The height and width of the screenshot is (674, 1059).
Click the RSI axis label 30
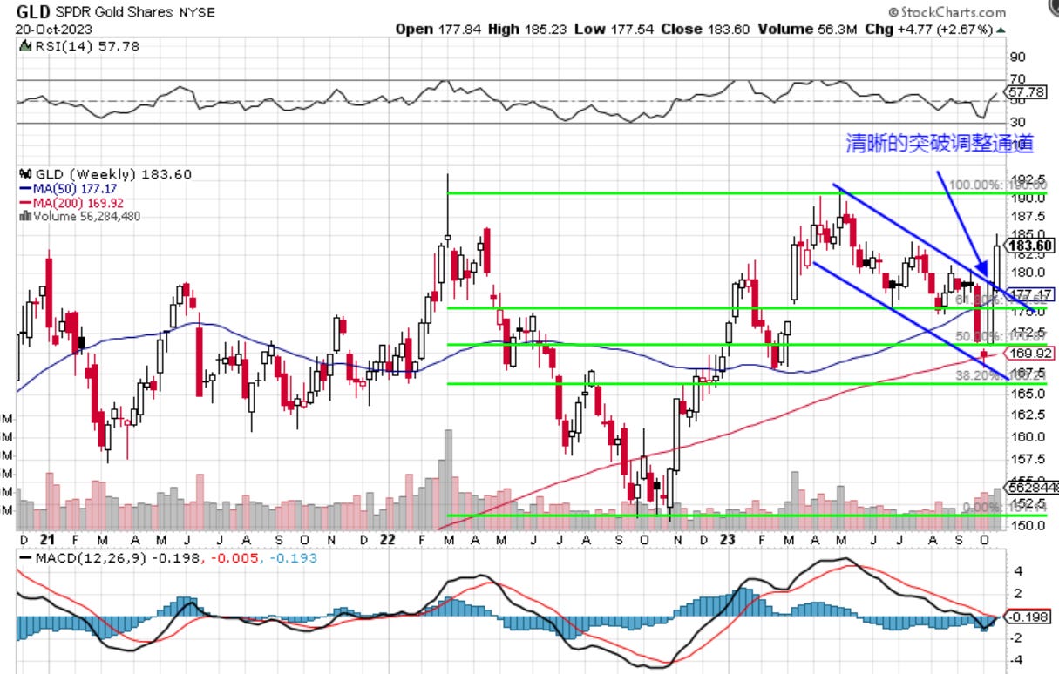pos(1016,122)
